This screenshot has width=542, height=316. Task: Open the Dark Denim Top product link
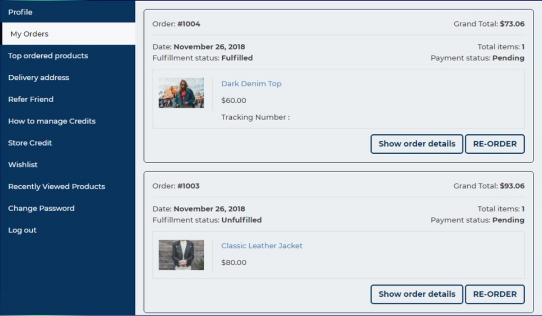coord(251,84)
